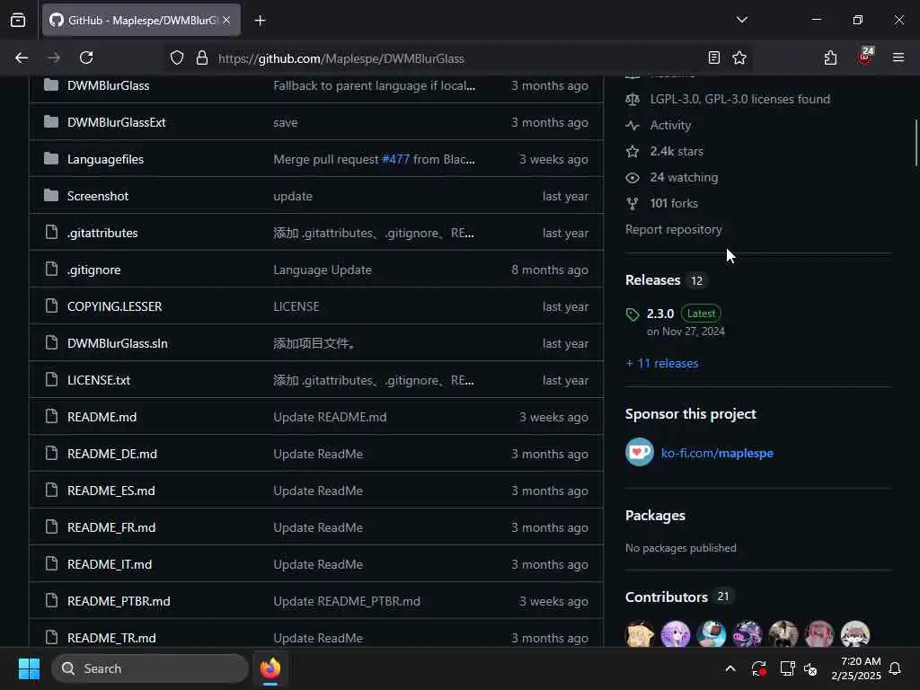The image size is (920, 690).
Task: Open the Extensions puzzle icon
Action: coord(830,58)
